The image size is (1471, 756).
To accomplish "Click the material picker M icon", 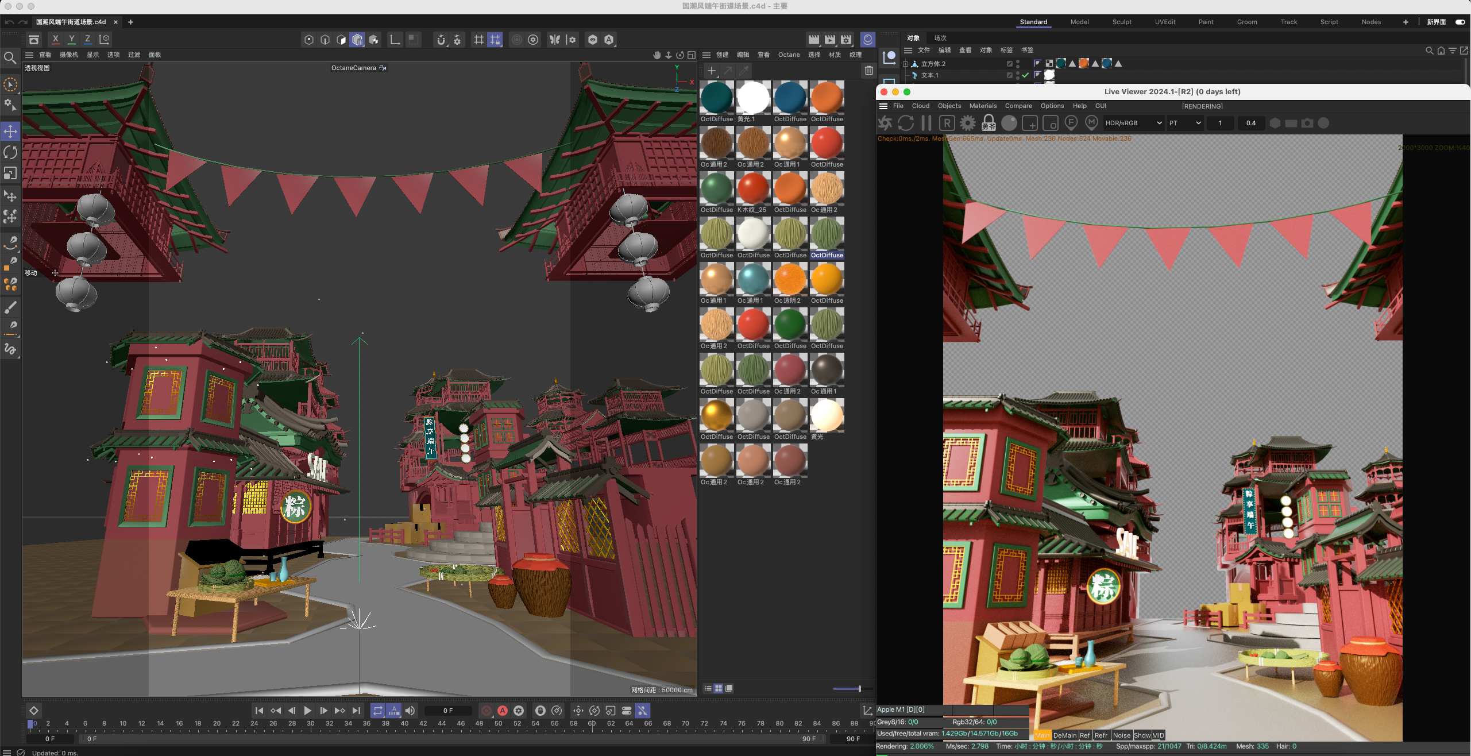I will pyautogui.click(x=1092, y=123).
